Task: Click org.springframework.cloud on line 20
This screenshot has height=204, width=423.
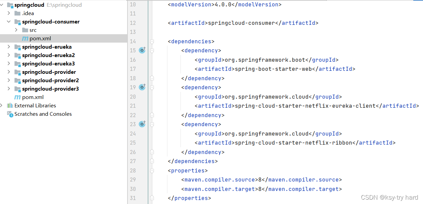Action: 267,97
